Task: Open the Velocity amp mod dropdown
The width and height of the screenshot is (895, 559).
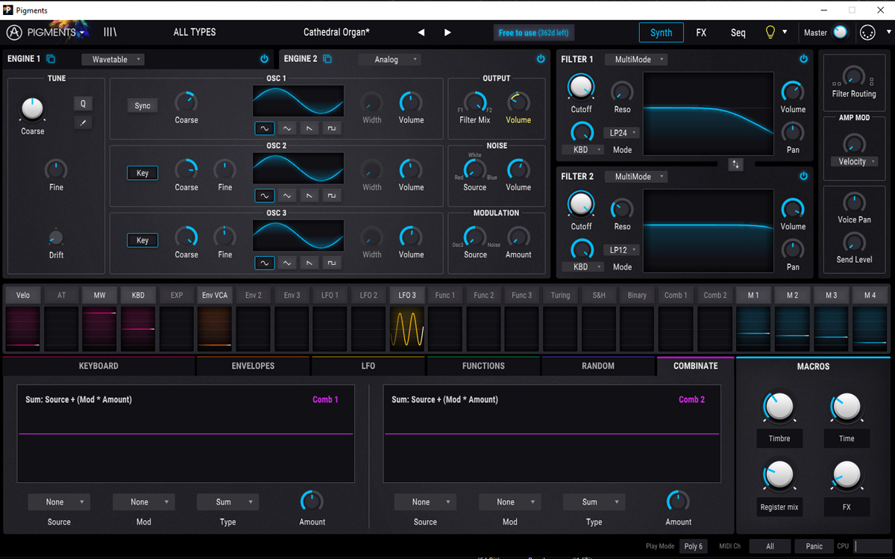Action: [x=854, y=162]
